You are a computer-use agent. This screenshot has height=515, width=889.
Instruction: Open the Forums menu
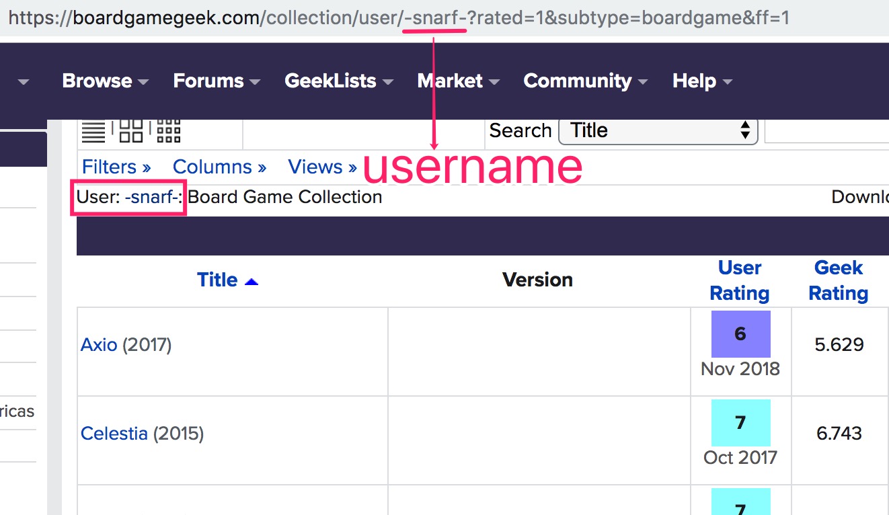click(216, 81)
